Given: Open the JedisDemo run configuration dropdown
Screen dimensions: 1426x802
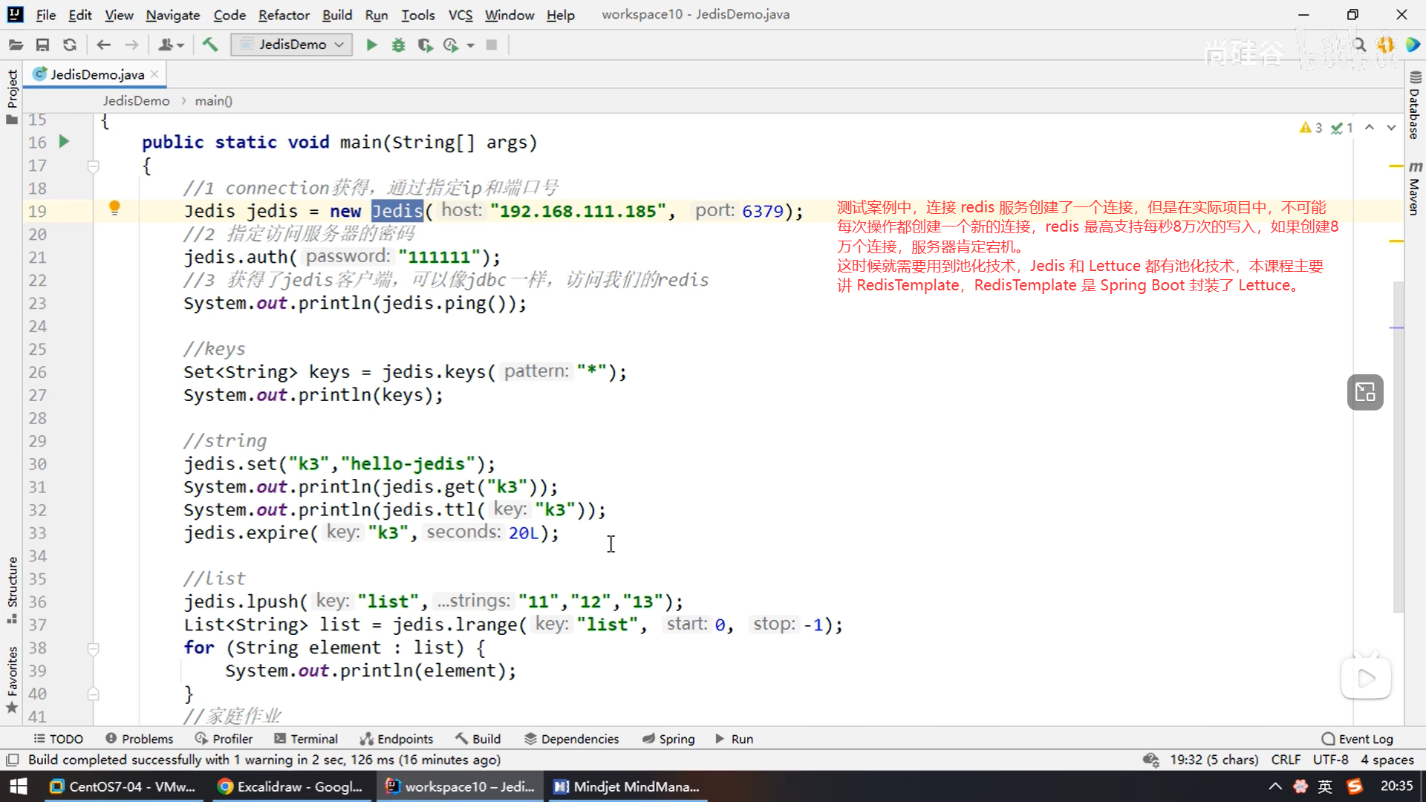Looking at the screenshot, I should tap(292, 45).
